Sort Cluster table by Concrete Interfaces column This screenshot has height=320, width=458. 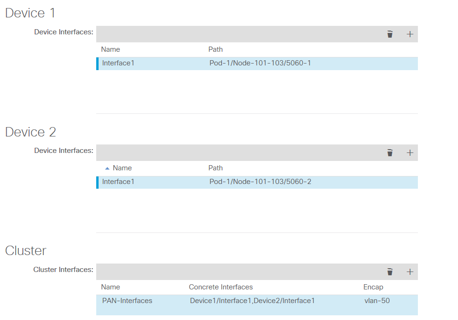tap(221, 287)
